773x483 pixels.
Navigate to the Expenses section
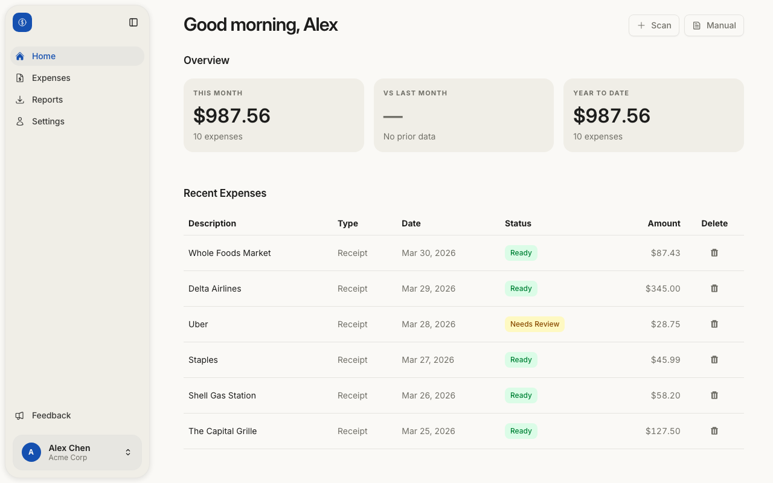pos(51,77)
